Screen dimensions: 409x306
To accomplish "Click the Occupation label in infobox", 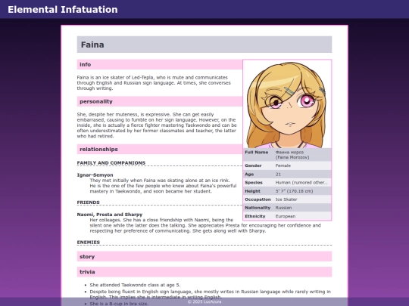I will (x=258, y=199).
